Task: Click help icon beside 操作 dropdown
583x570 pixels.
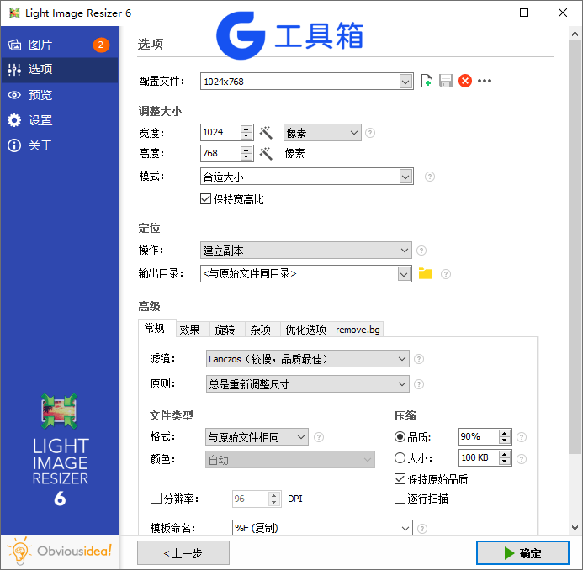Action: coord(421,251)
